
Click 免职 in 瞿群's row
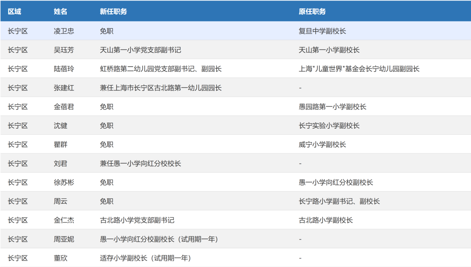pos(107,144)
